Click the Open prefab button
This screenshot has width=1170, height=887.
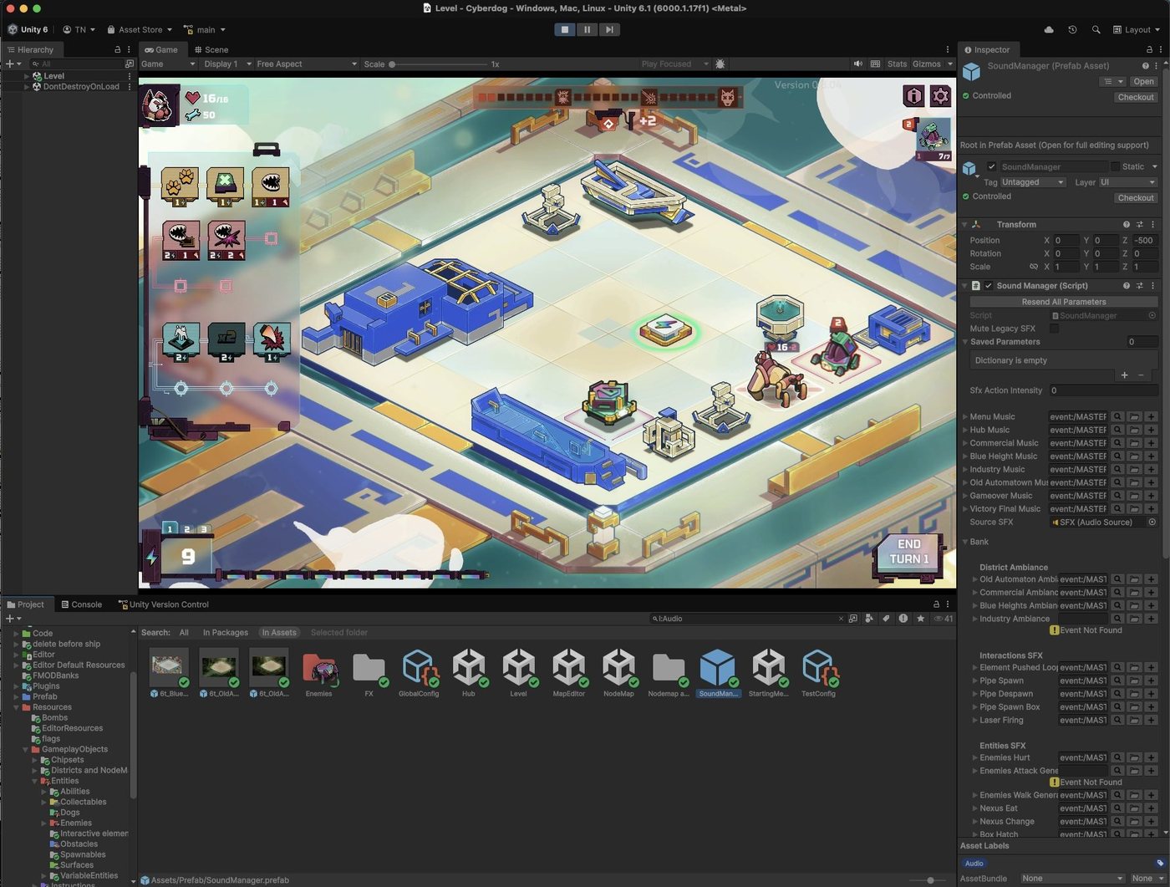(x=1143, y=81)
